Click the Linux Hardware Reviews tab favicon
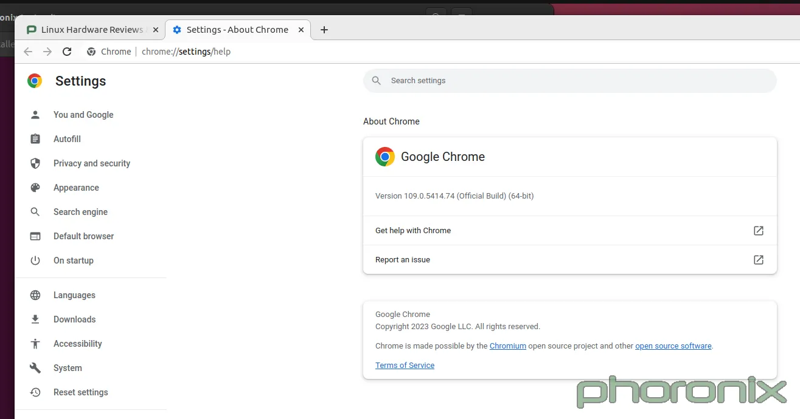 [x=32, y=30]
